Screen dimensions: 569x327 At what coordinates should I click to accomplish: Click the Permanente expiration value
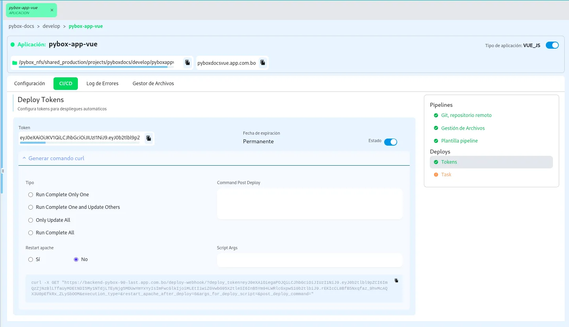(x=258, y=142)
